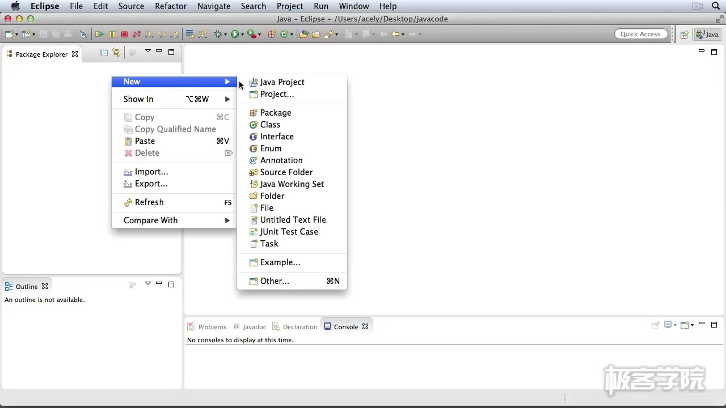Toggle Link with Editor in Package Explorer

pyautogui.click(x=116, y=52)
